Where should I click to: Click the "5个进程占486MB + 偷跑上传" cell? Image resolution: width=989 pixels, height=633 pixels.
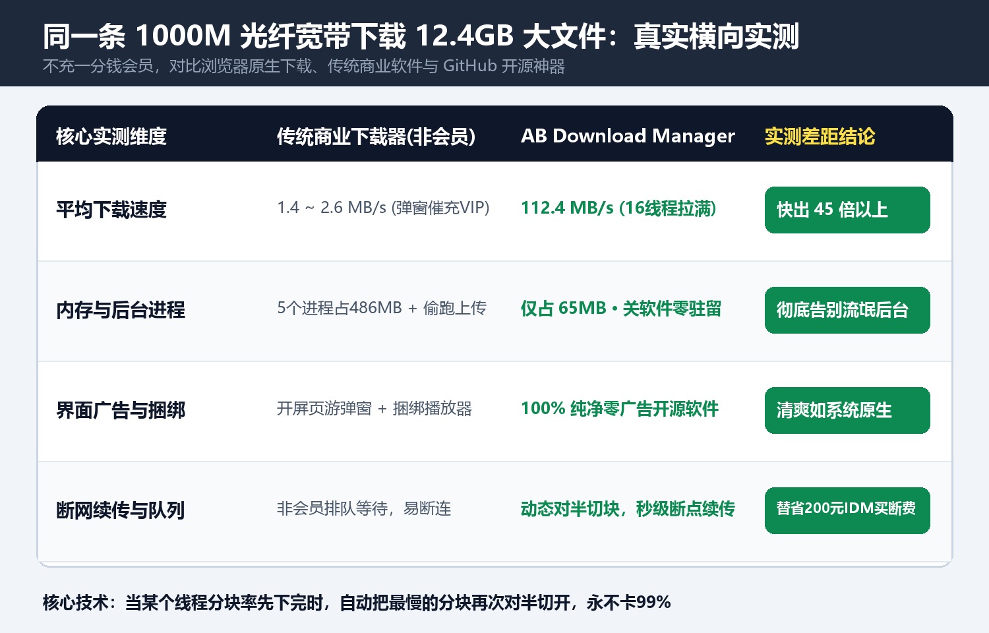click(x=382, y=308)
